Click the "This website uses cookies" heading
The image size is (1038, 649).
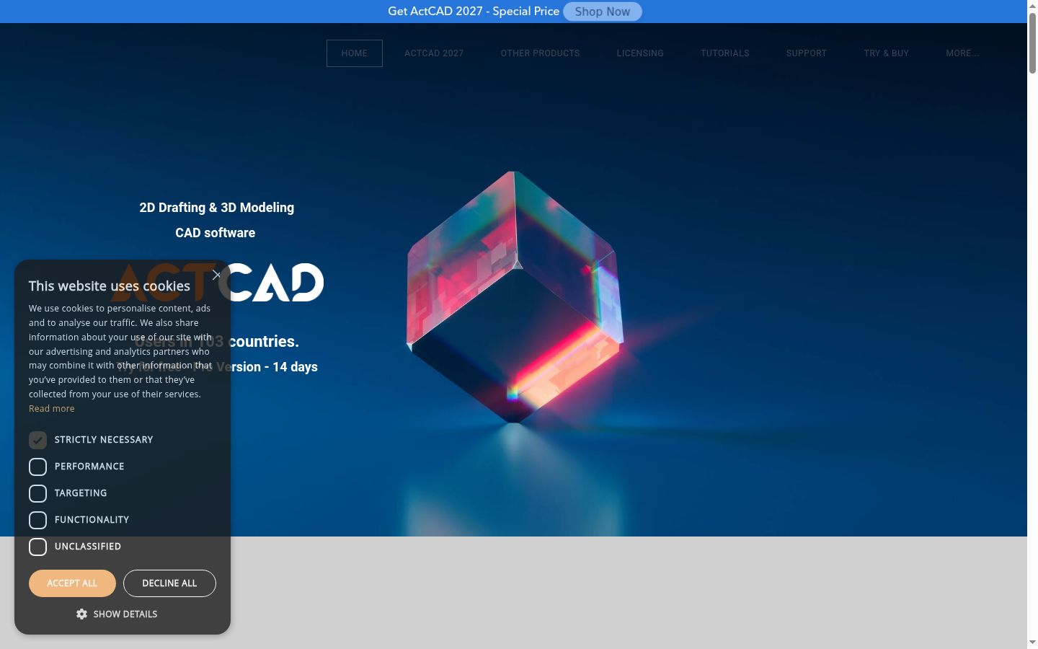110,286
